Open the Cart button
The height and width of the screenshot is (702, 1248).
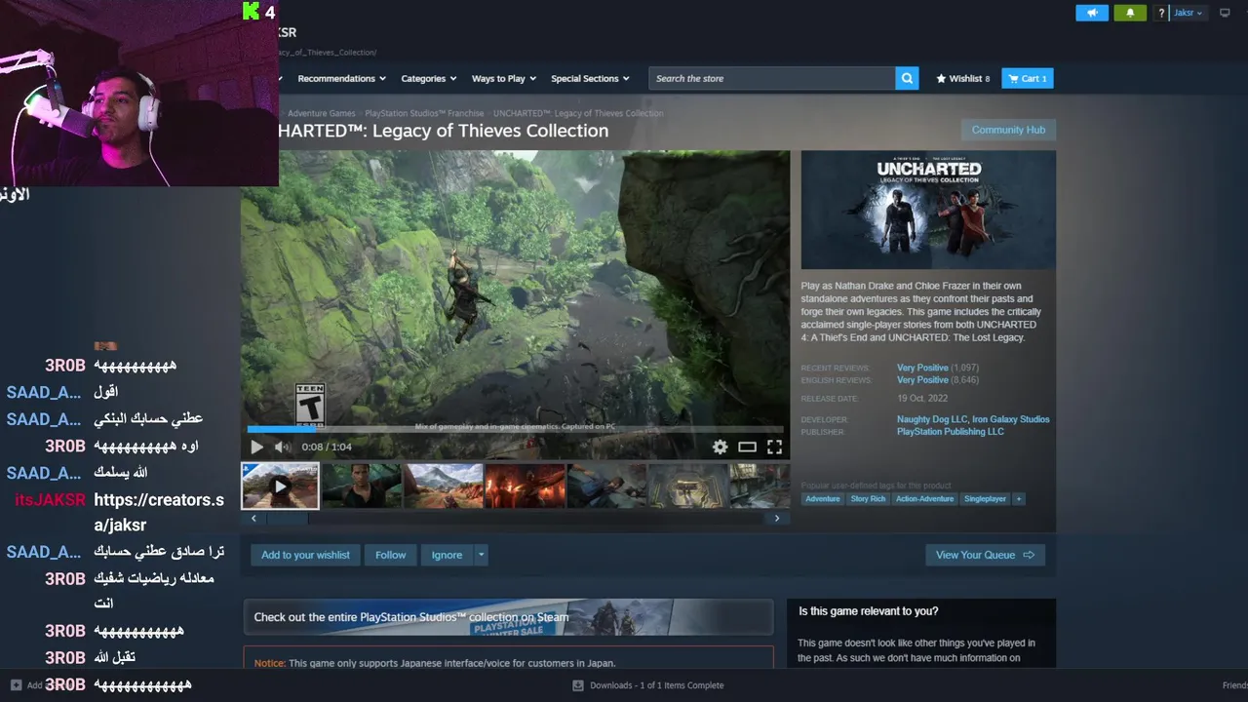[1028, 78]
